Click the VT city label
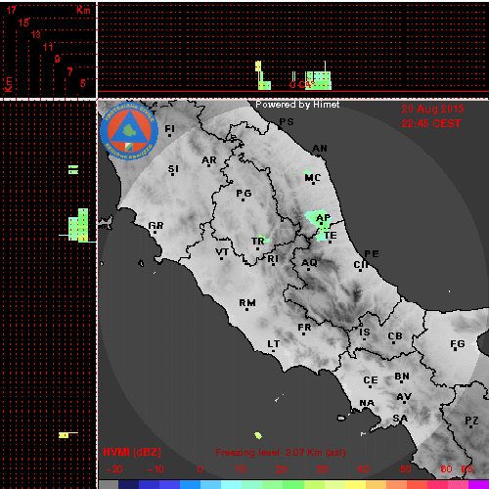Screen dimensions: 489x489 pyautogui.click(x=222, y=252)
